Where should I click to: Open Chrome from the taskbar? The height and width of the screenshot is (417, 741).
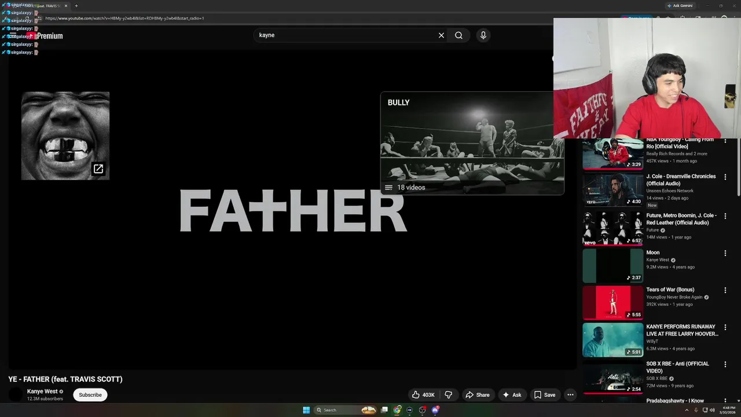(x=397, y=410)
